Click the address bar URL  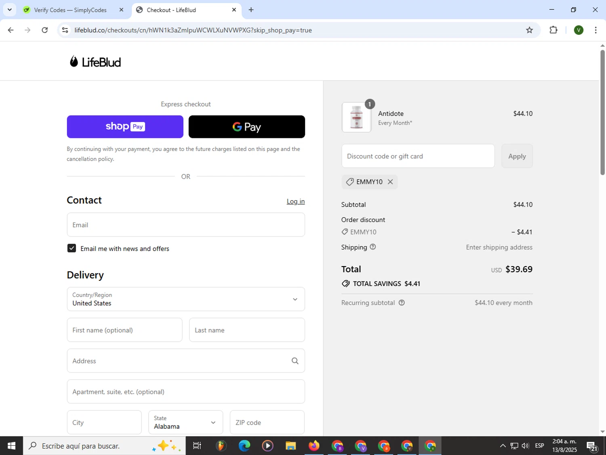[x=193, y=30]
